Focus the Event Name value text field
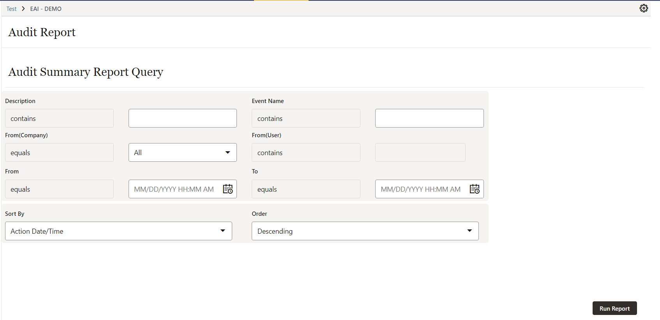The height and width of the screenshot is (320, 660). point(429,118)
